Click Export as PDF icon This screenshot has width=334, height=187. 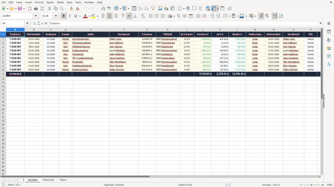pos(30,9)
